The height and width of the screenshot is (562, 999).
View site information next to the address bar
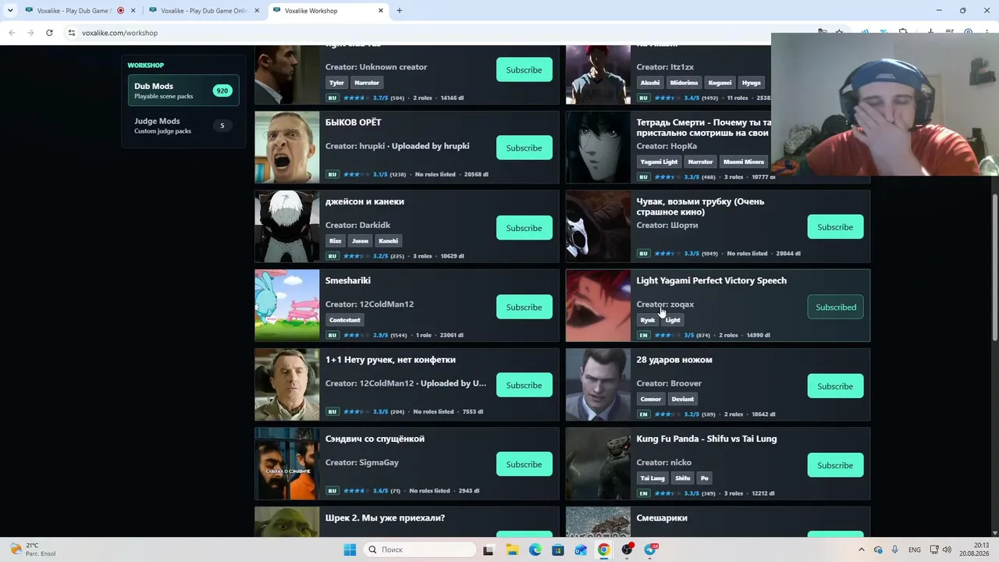(71, 33)
